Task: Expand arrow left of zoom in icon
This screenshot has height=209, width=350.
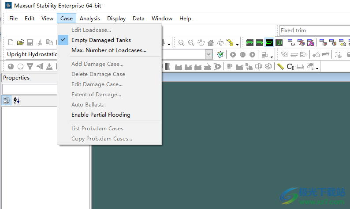Action: pos(169,44)
